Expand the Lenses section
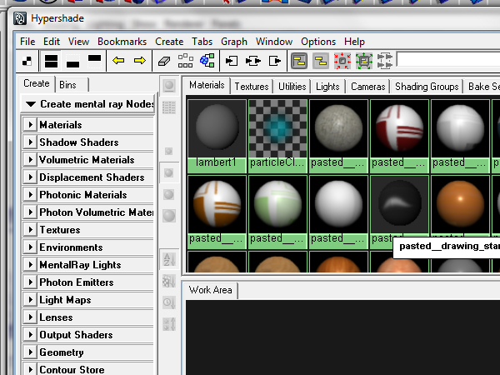Viewport: 500px width, 375px height. (x=31, y=317)
